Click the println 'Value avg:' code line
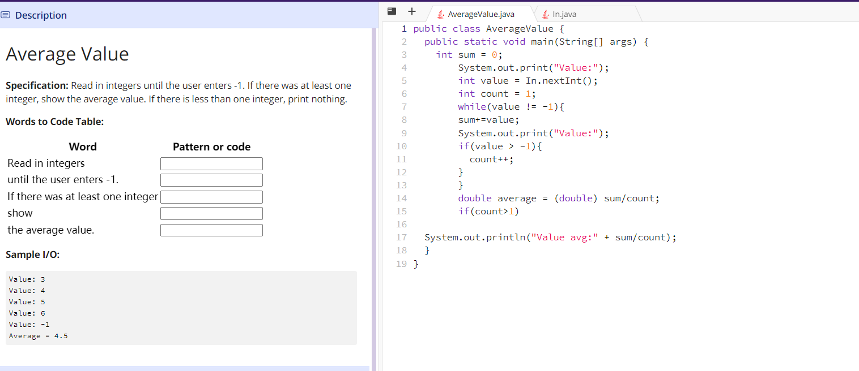 pyautogui.click(x=551, y=237)
